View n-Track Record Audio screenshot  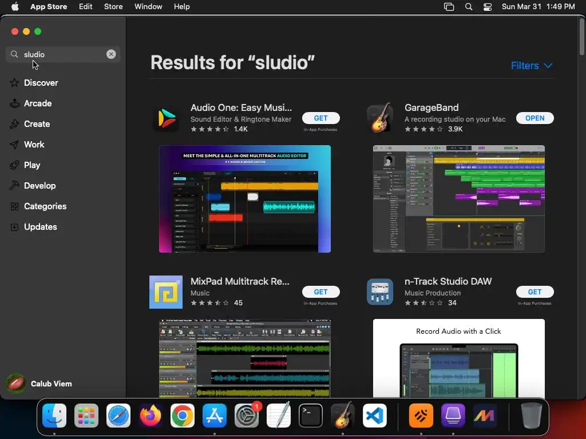coord(458,358)
